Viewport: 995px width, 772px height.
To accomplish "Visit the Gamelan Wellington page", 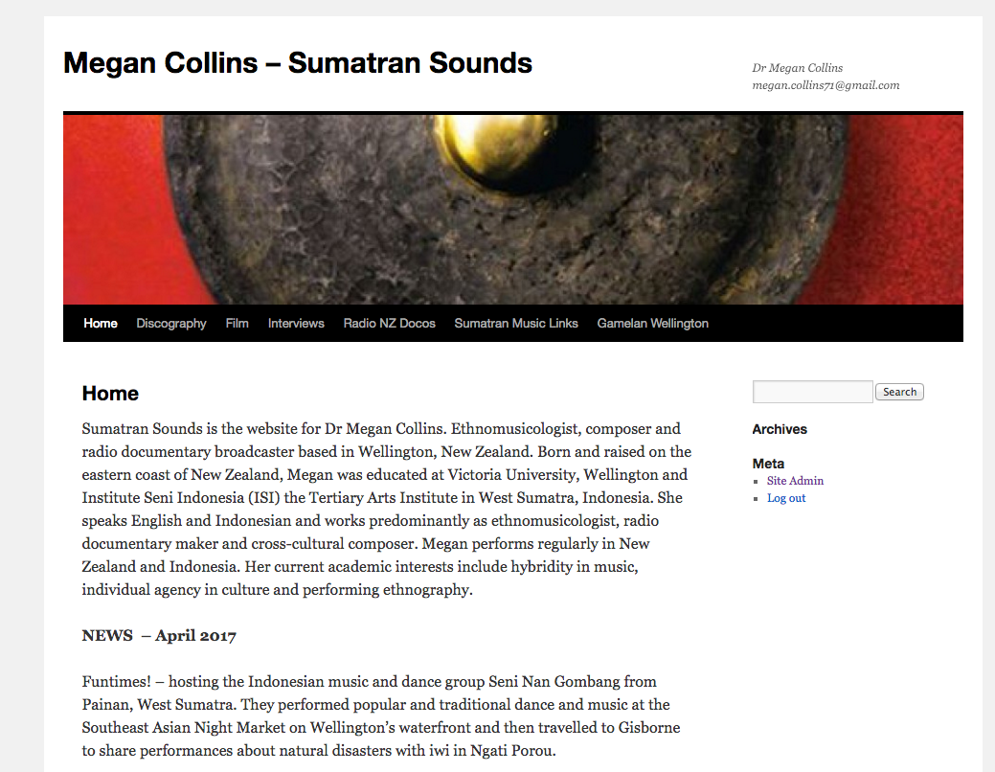I will [652, 324].
